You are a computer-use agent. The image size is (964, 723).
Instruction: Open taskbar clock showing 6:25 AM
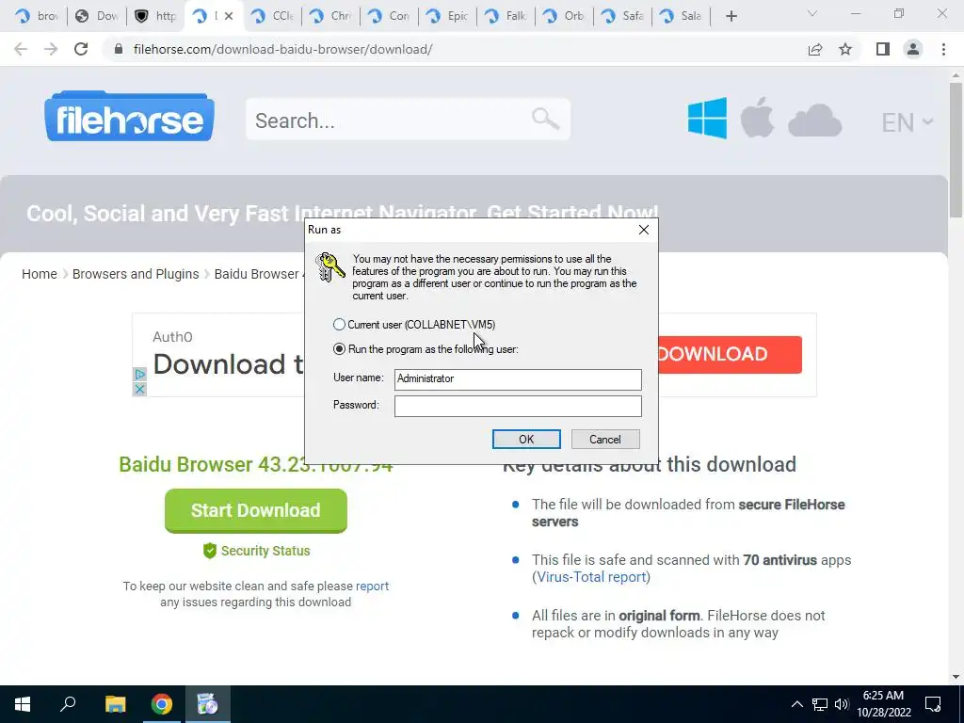click(x=883, y=704)
